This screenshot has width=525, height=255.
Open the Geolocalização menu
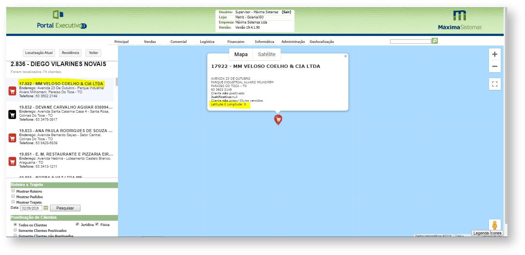(x=321, y=42)
